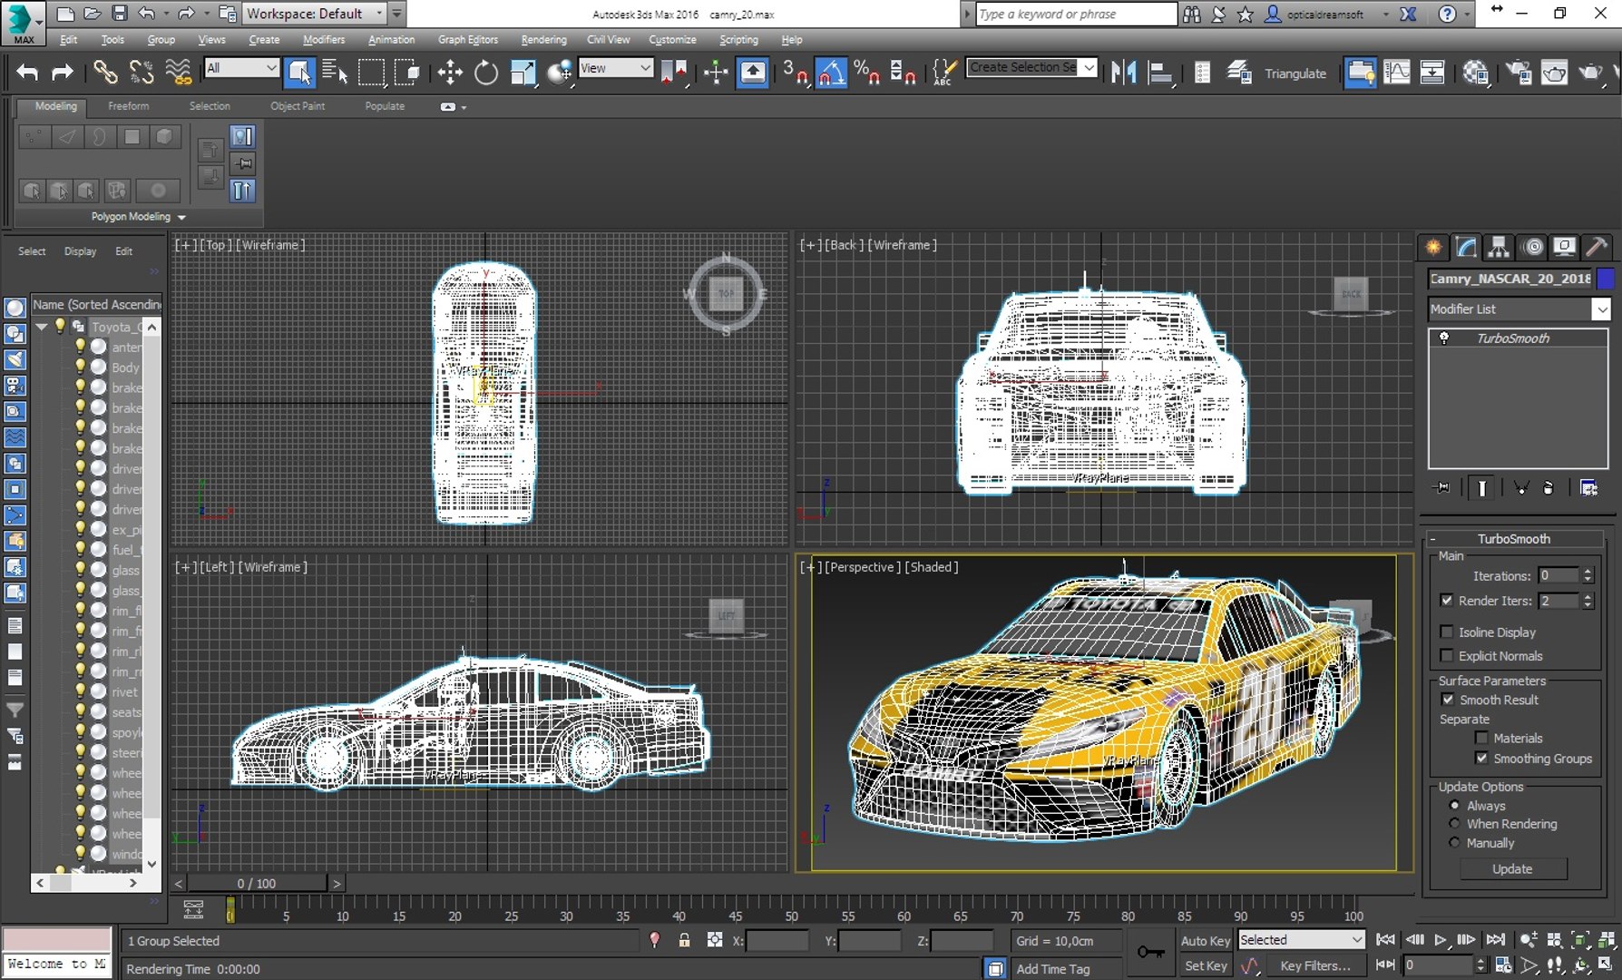
Task: Open the selection filter All dropdown
Action: point(241,68)
